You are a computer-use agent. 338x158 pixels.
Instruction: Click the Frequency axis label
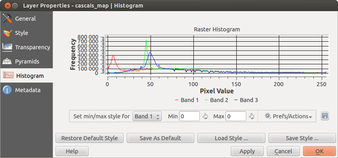(x=73, y=54)
